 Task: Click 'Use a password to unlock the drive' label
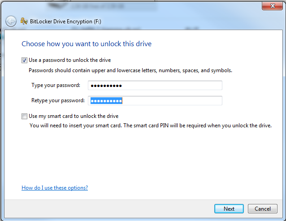point(69,60)
